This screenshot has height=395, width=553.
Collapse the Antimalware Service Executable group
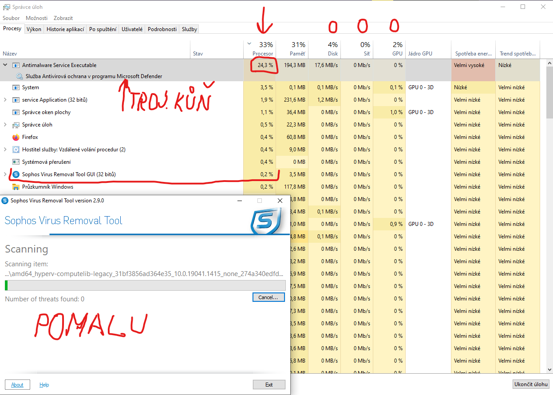pos(5,65)
